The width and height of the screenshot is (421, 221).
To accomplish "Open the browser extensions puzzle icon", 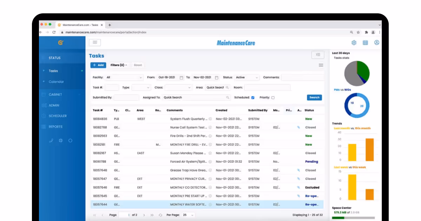I will click(366, 32).
